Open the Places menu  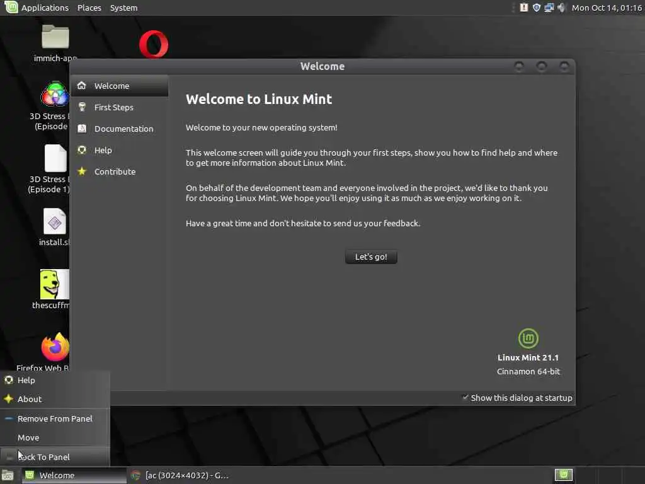[x=89, y=8]
